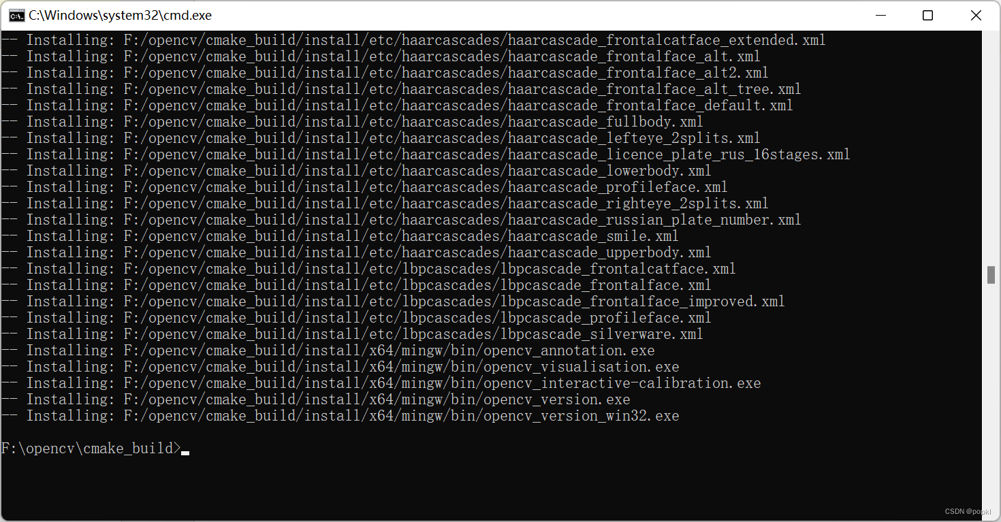Click the cmd.exe icon in title bar
This screenshot has height=522, width=1001.
point(16,15)
